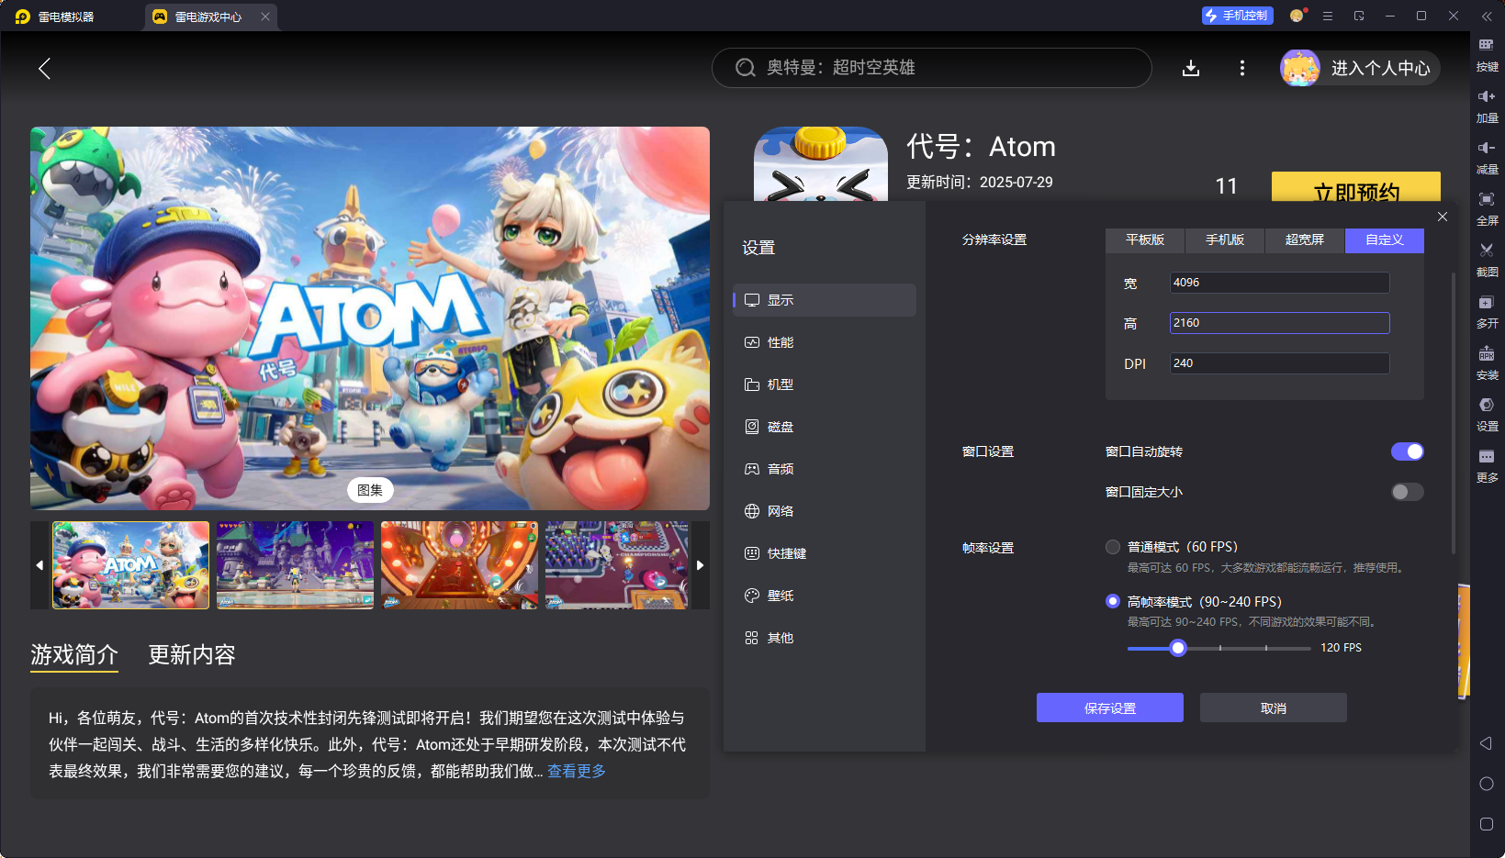
Task: Click the settings dialog vertical scrollbar
Action: 1453,413
